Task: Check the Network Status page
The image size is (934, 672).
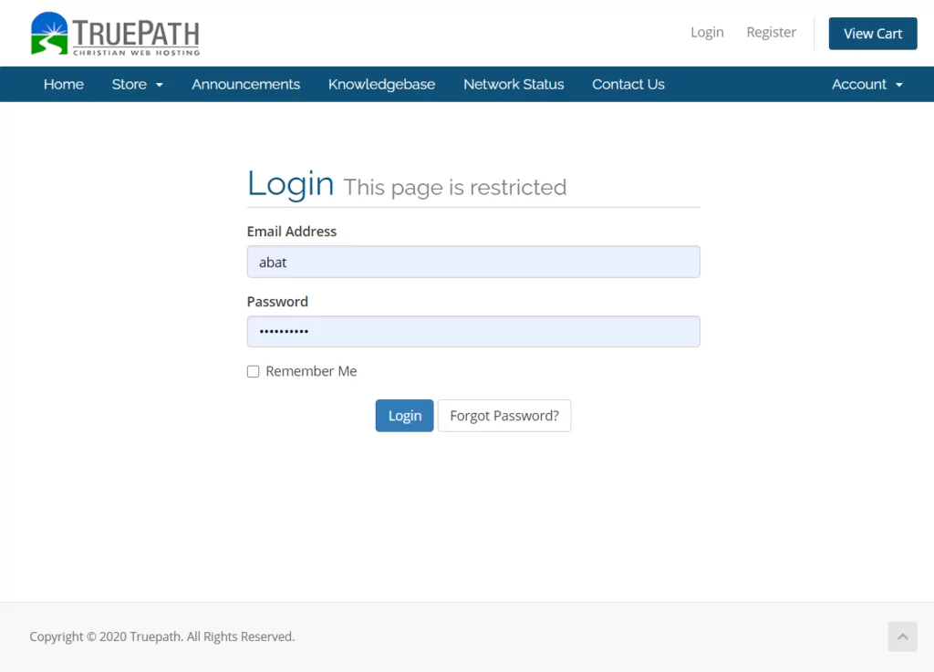Action: click(x=514, y=85)
